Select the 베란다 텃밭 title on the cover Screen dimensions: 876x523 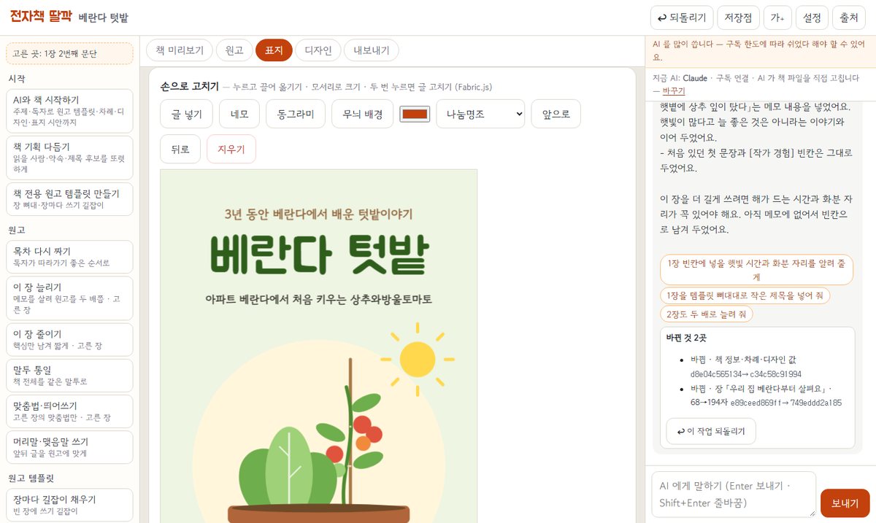(x=319, y=255)
